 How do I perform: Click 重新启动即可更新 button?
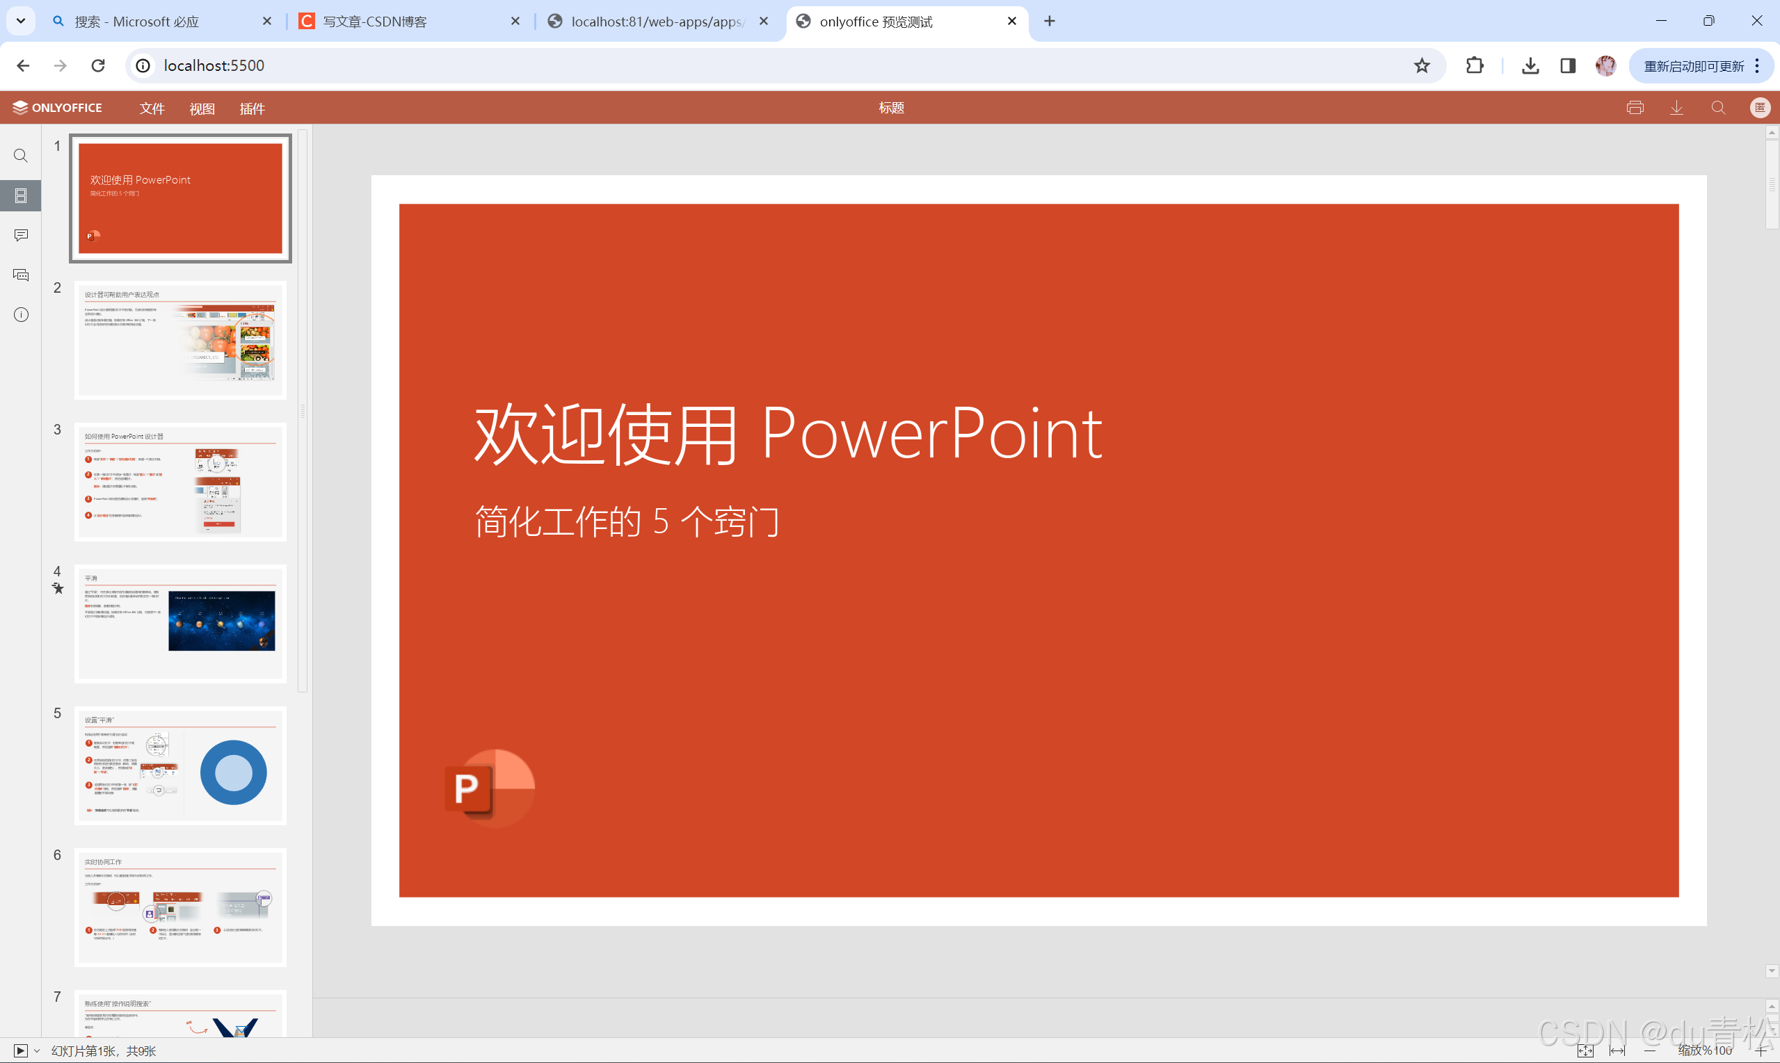[1693, 66]
